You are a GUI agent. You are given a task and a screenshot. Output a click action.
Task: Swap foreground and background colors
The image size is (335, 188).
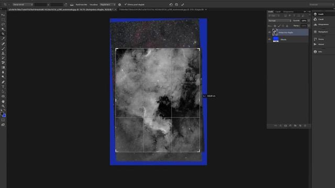pyautogui.click(x=5, y=110)
